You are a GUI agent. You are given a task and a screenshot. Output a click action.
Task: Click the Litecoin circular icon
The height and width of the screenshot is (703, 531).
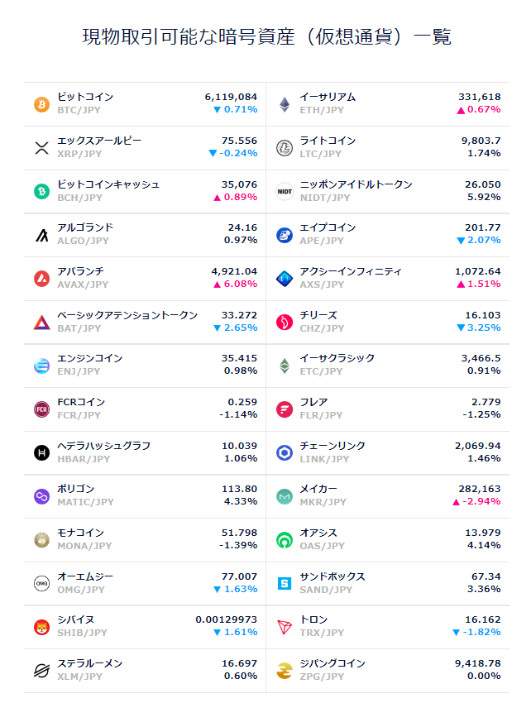[285, 148]
